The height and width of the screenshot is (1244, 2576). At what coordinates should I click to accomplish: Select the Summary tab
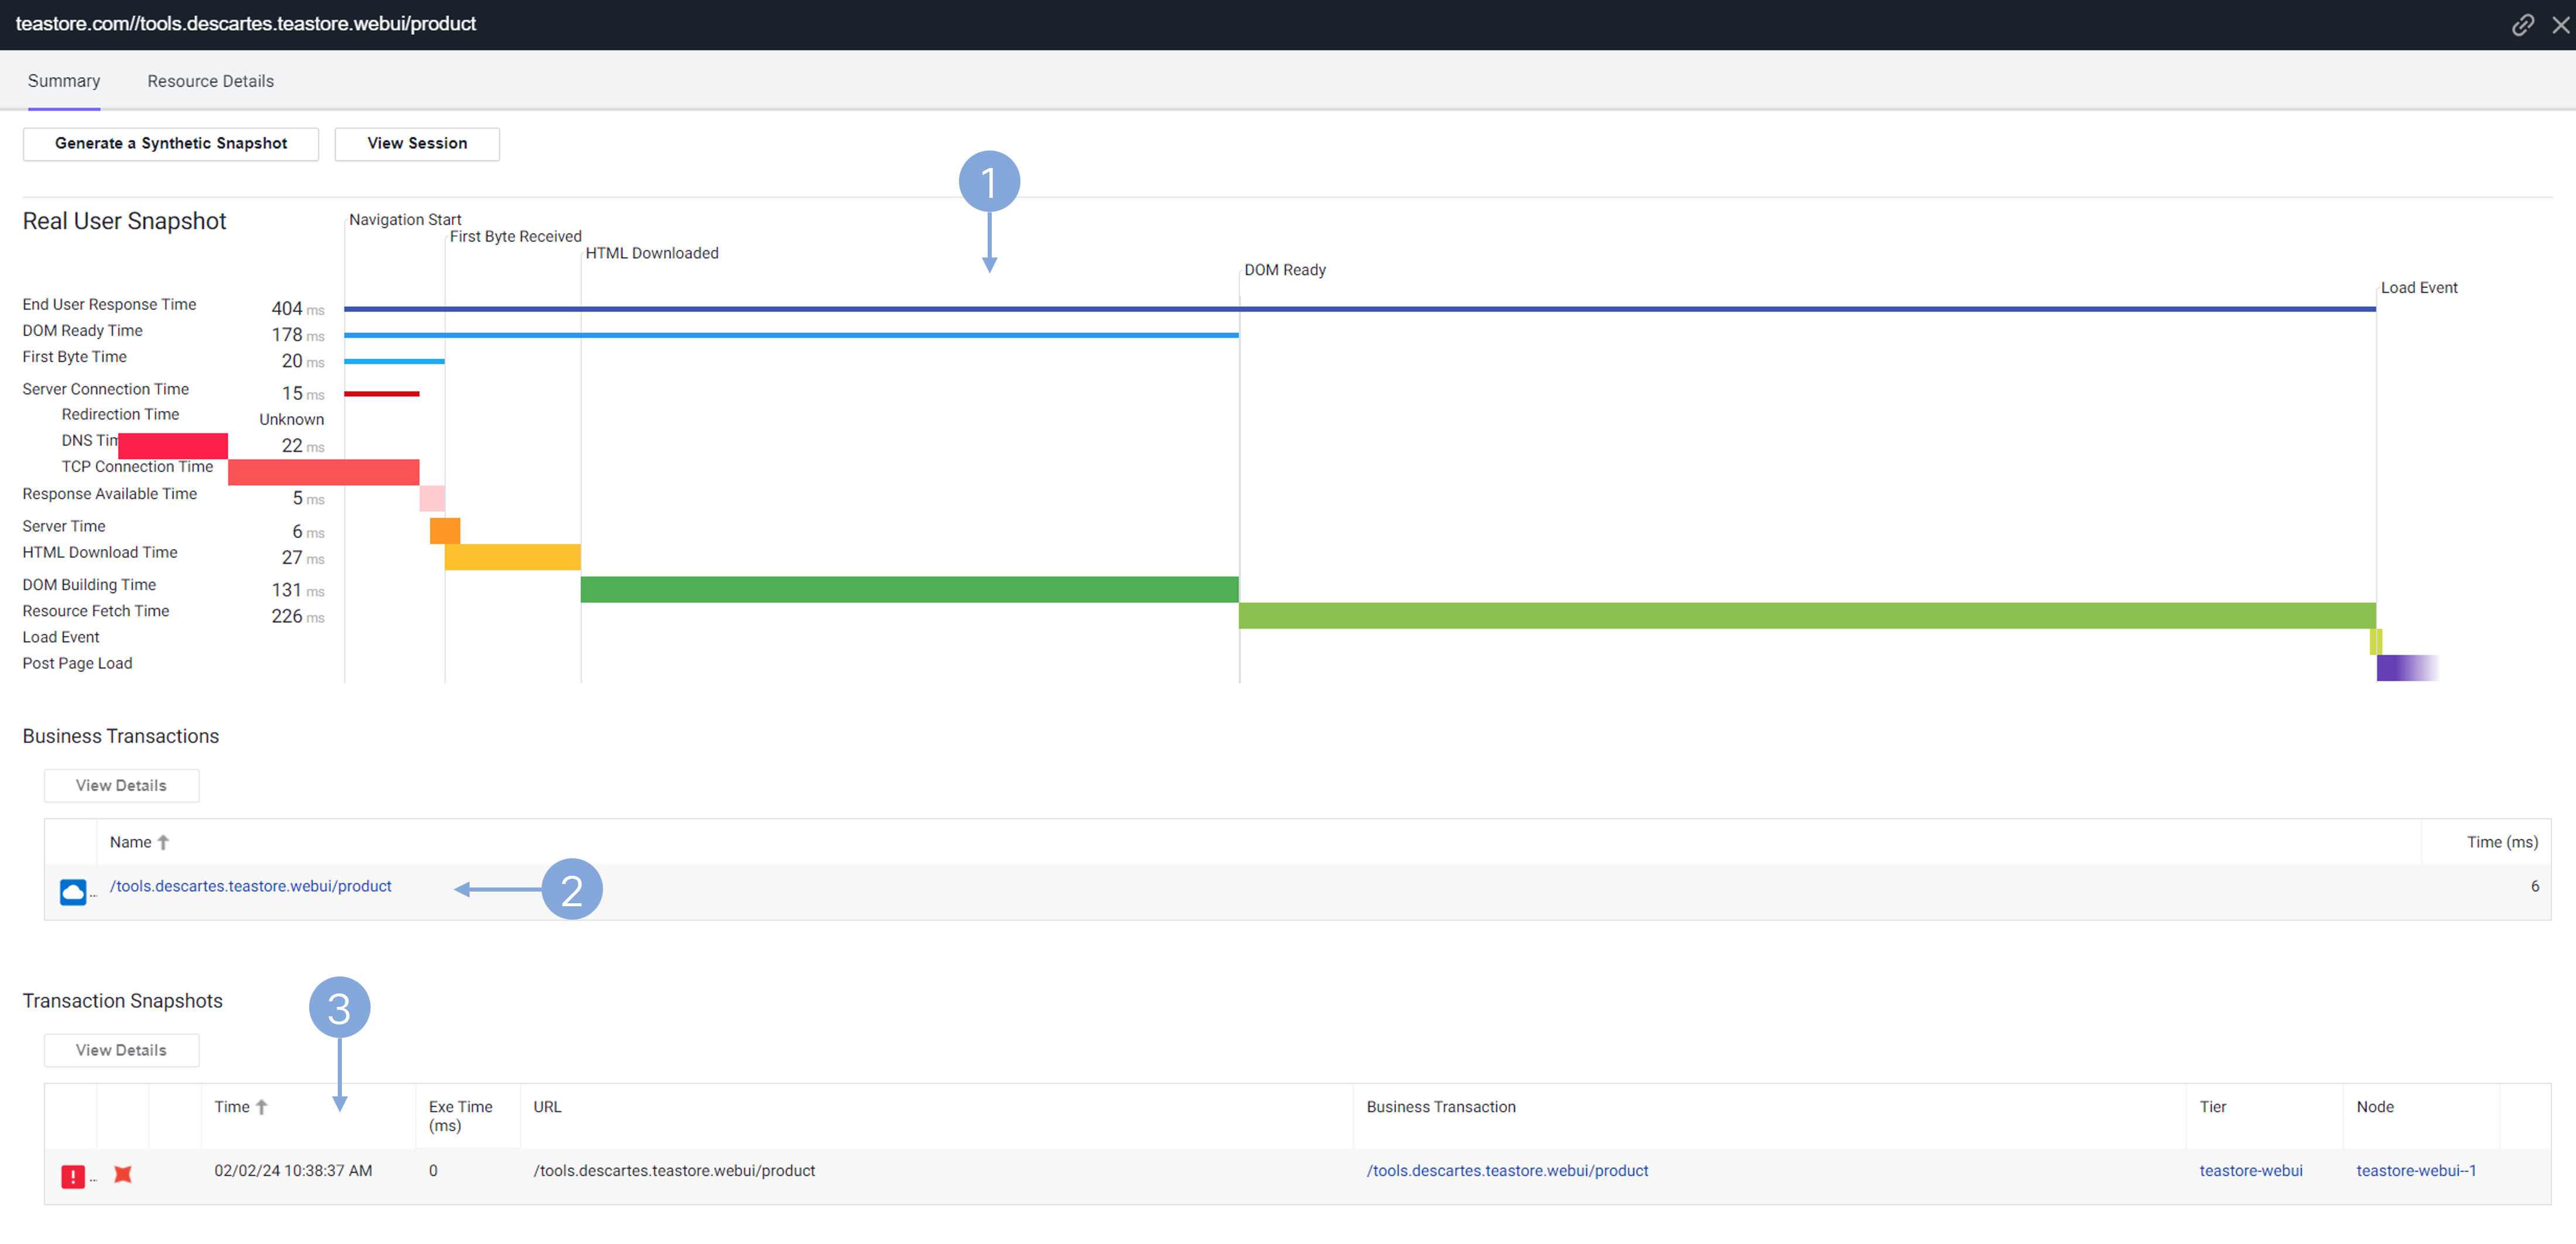[x=63, y=81]
